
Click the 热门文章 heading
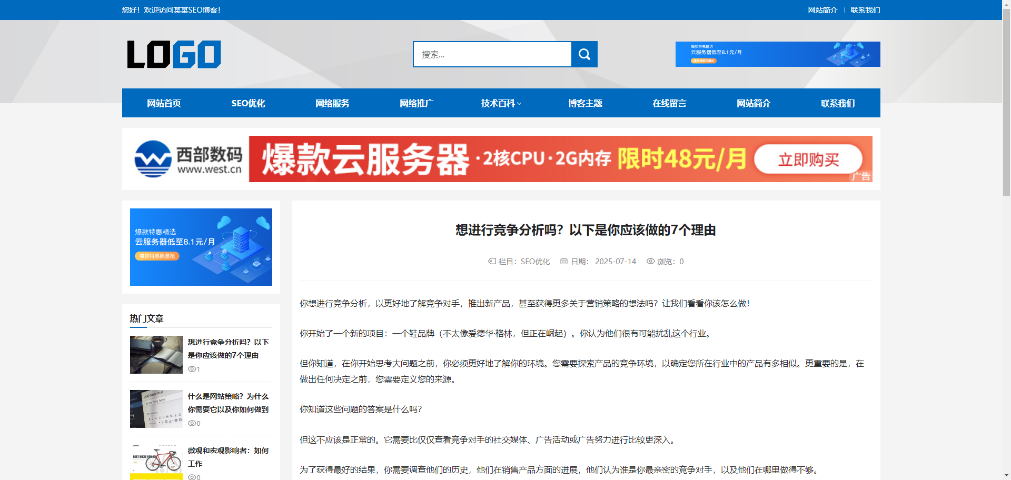coord(146,318)
